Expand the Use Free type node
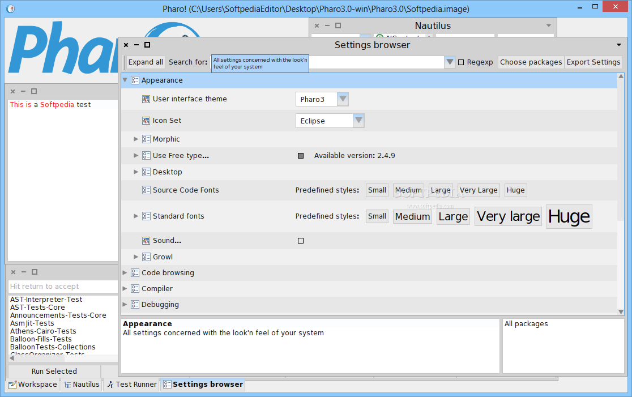The width and height of the screenshot is (632, 397). (136, 156)
